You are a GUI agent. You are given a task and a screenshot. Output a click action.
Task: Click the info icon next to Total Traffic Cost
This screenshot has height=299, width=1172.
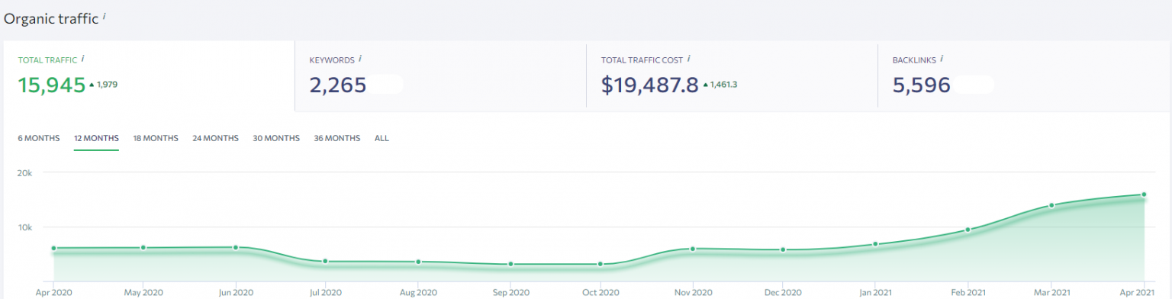click(689, 59)
